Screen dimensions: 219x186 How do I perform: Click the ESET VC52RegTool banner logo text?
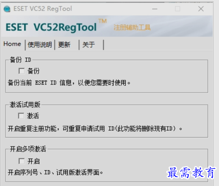tap(51, 27)
